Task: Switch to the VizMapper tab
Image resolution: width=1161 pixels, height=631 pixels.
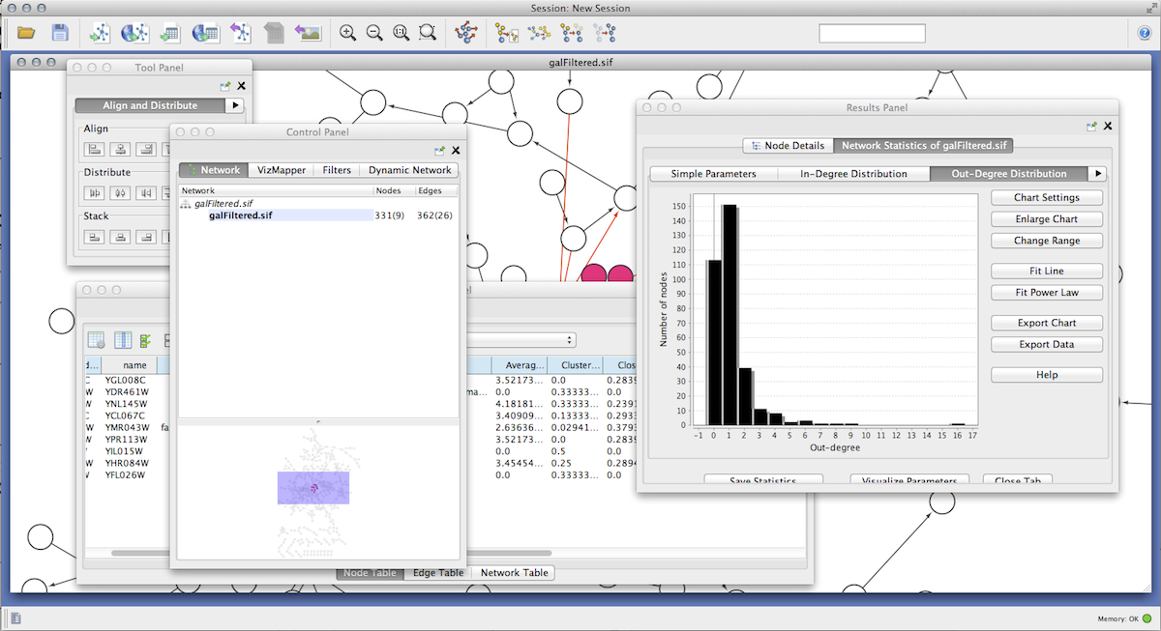Action: coord(282,170)
